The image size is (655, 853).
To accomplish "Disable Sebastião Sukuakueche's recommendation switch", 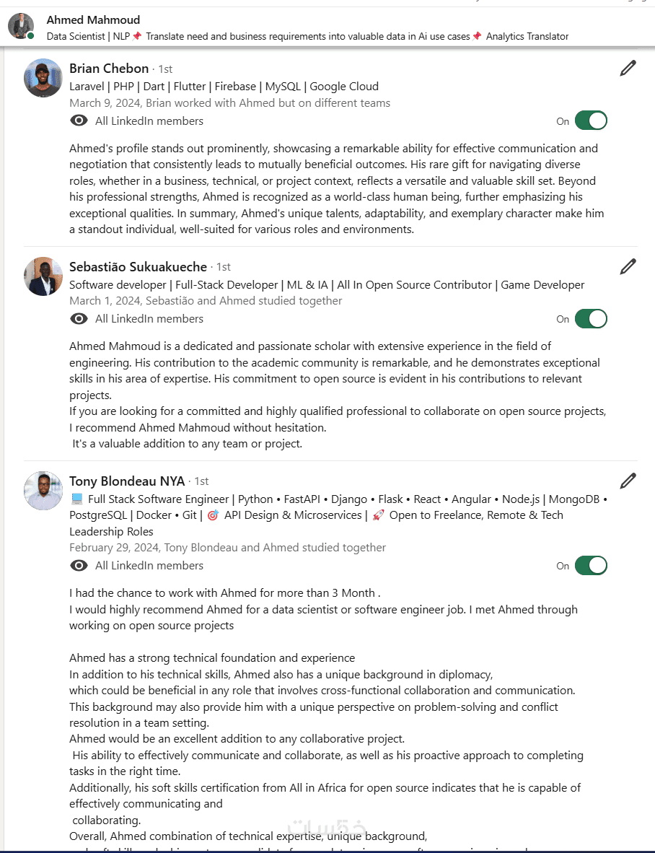I will click(x=591, y=319).
